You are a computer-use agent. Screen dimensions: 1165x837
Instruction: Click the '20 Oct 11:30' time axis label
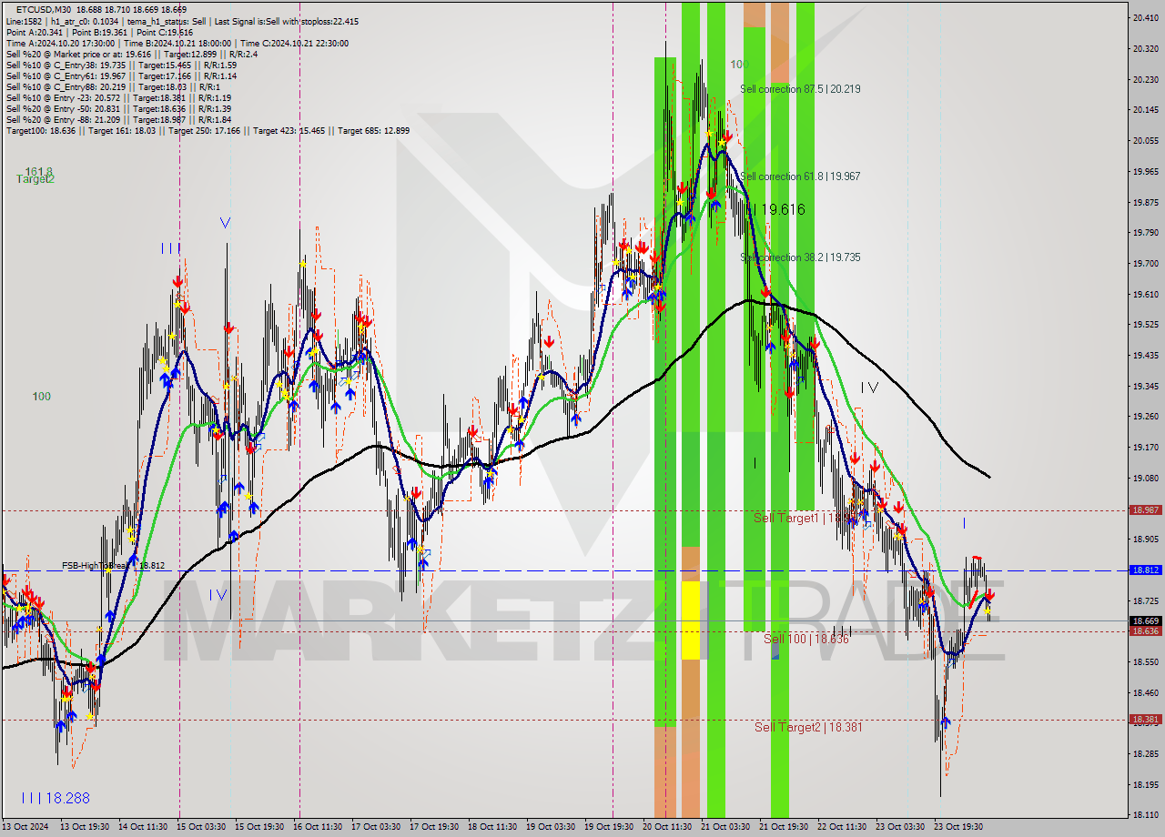point(667,827)
